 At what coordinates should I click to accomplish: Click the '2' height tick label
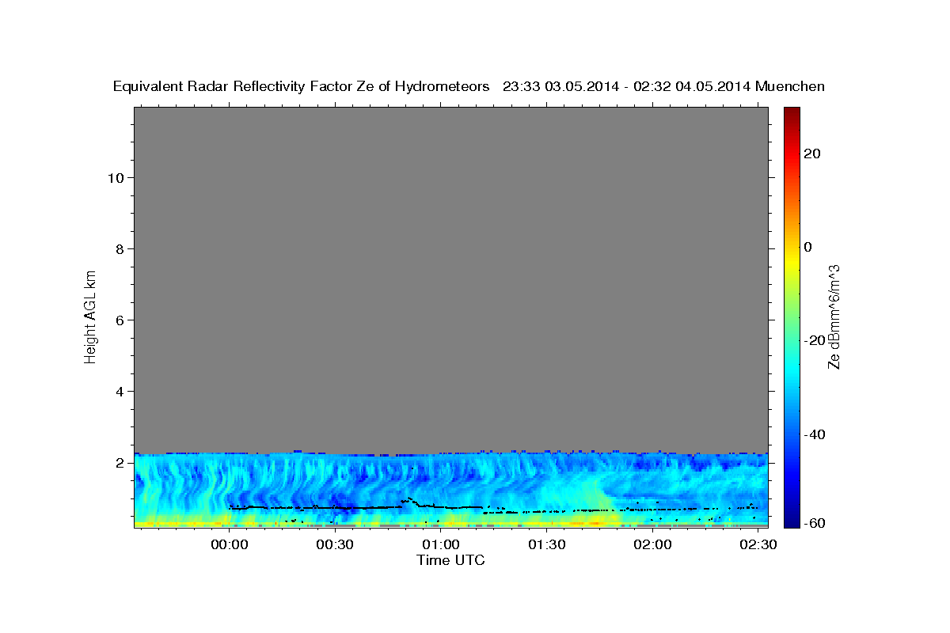point(120,462)
